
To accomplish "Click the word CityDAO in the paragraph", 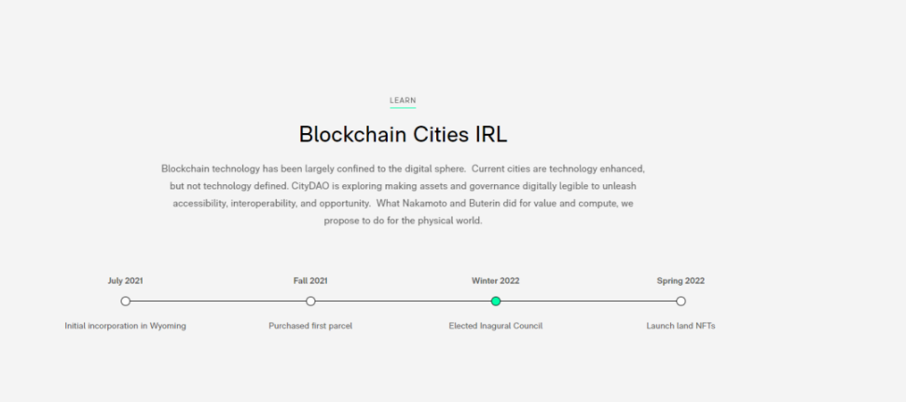I will (312, 186).
